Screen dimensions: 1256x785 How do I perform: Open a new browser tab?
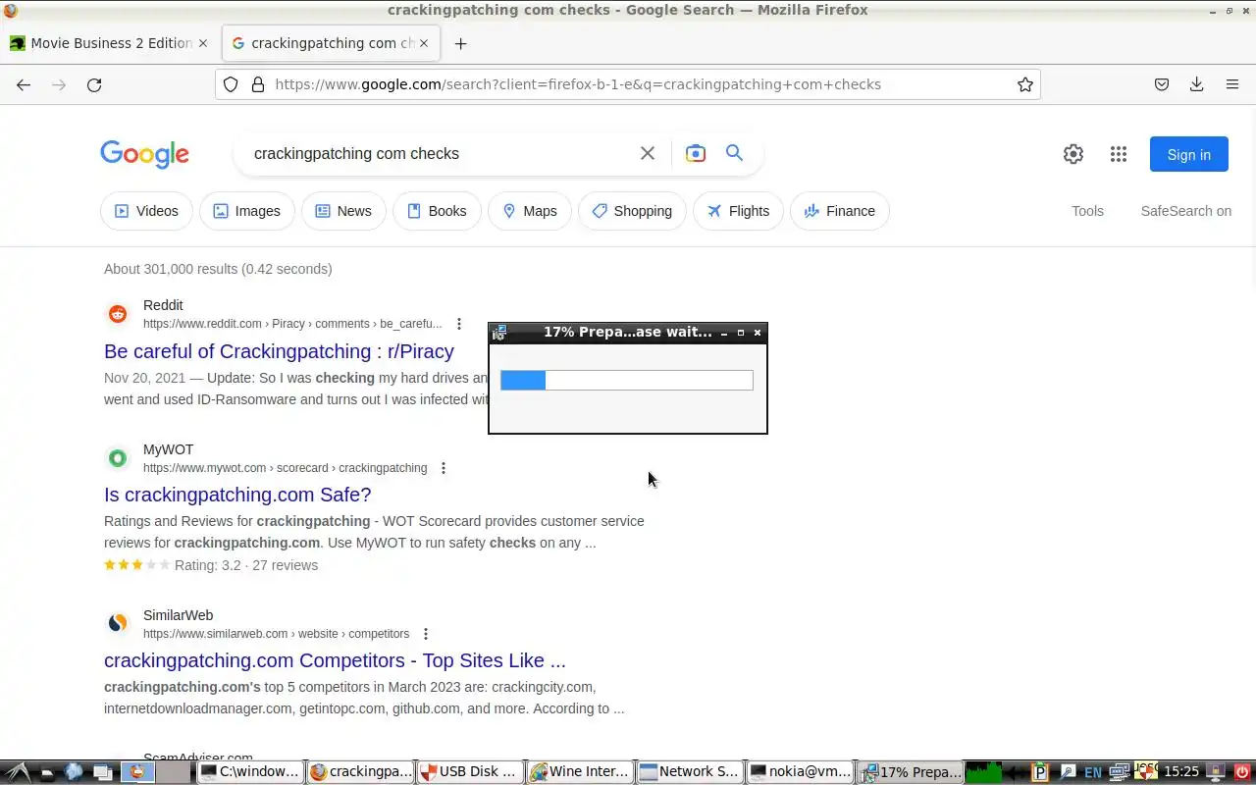click(x=460, y=43)
